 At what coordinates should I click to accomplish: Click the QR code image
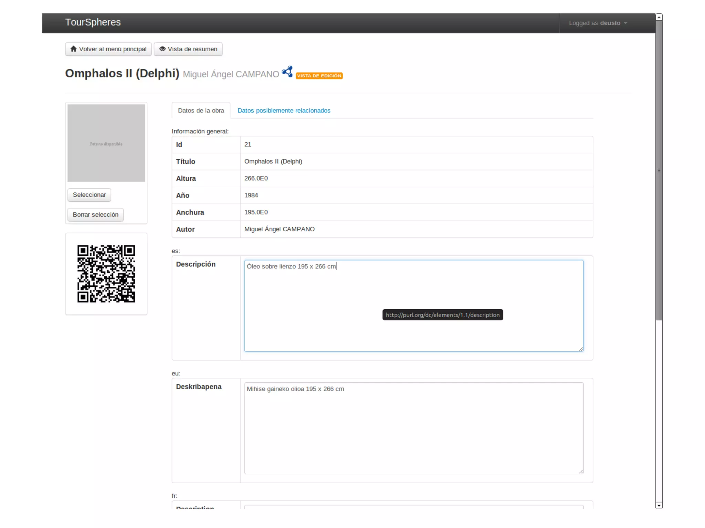(x=106, y=274)
